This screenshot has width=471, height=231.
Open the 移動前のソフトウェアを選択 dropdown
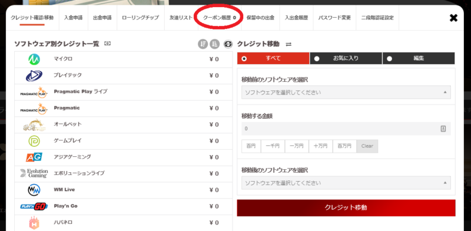coord(346,92)
